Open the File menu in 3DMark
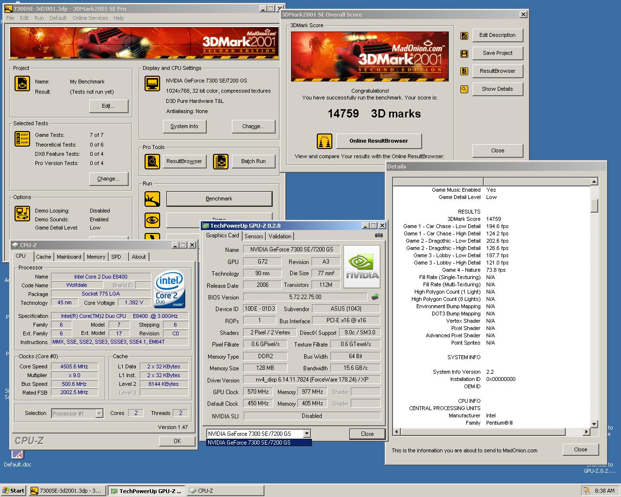The width and height of the screenshot is (621, 497). point(10,18)
